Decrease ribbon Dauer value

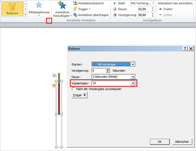(x=153, y=10)
